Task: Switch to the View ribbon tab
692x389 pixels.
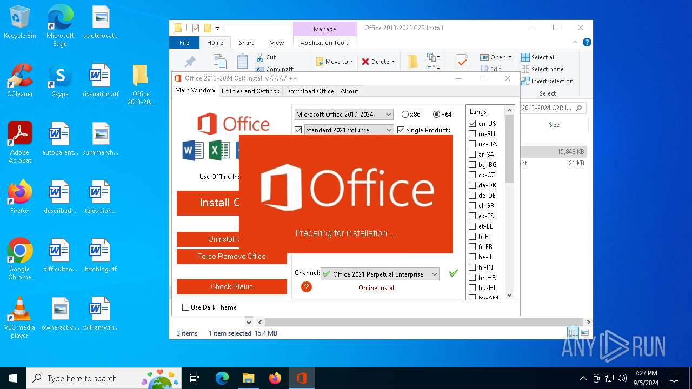Action: tap(277, 43)
